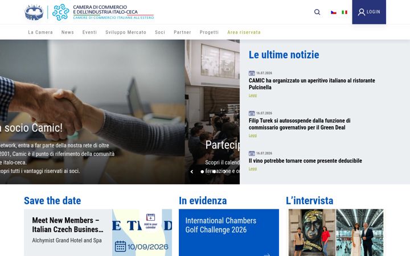Show the previous carousel slide

[192, 172]
